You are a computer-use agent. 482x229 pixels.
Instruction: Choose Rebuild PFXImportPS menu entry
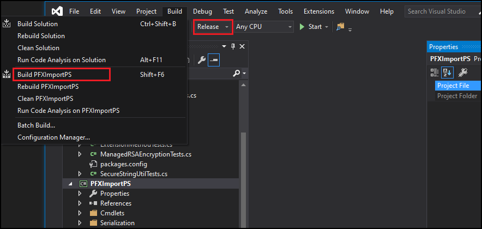[x=94, y=87]
